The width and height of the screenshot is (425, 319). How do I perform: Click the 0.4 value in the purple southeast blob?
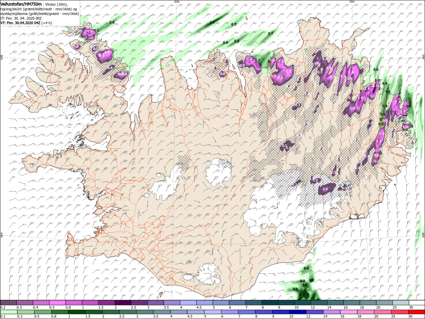pyautogui.click(x=325, y=189)
